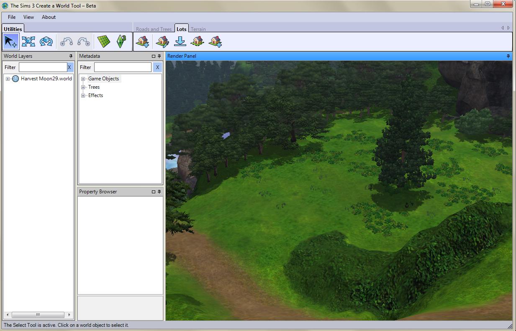This screenshot has width=516, height=331.
Task: Click the Undo curved arrow icon
Action: coord(67,41)
